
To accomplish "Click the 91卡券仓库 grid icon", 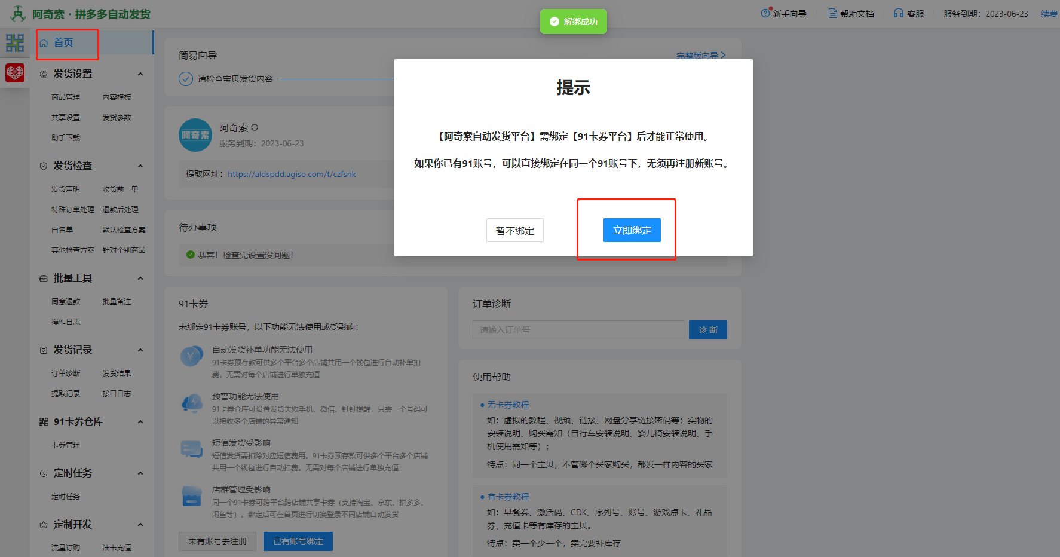I will 44,422.
